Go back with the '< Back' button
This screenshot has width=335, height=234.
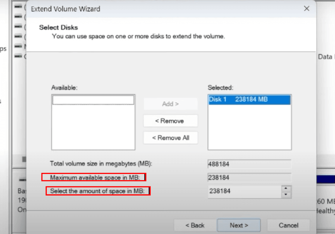click(x=195, y=225)
